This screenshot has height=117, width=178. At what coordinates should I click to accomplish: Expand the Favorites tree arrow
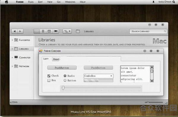click(12, 40)
